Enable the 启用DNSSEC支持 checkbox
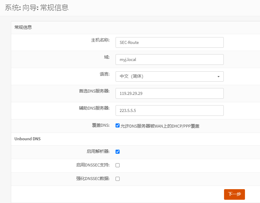Image resolution: width=260 pixels, height=203 pixels. pyautogui.click(x=118, y=165)
